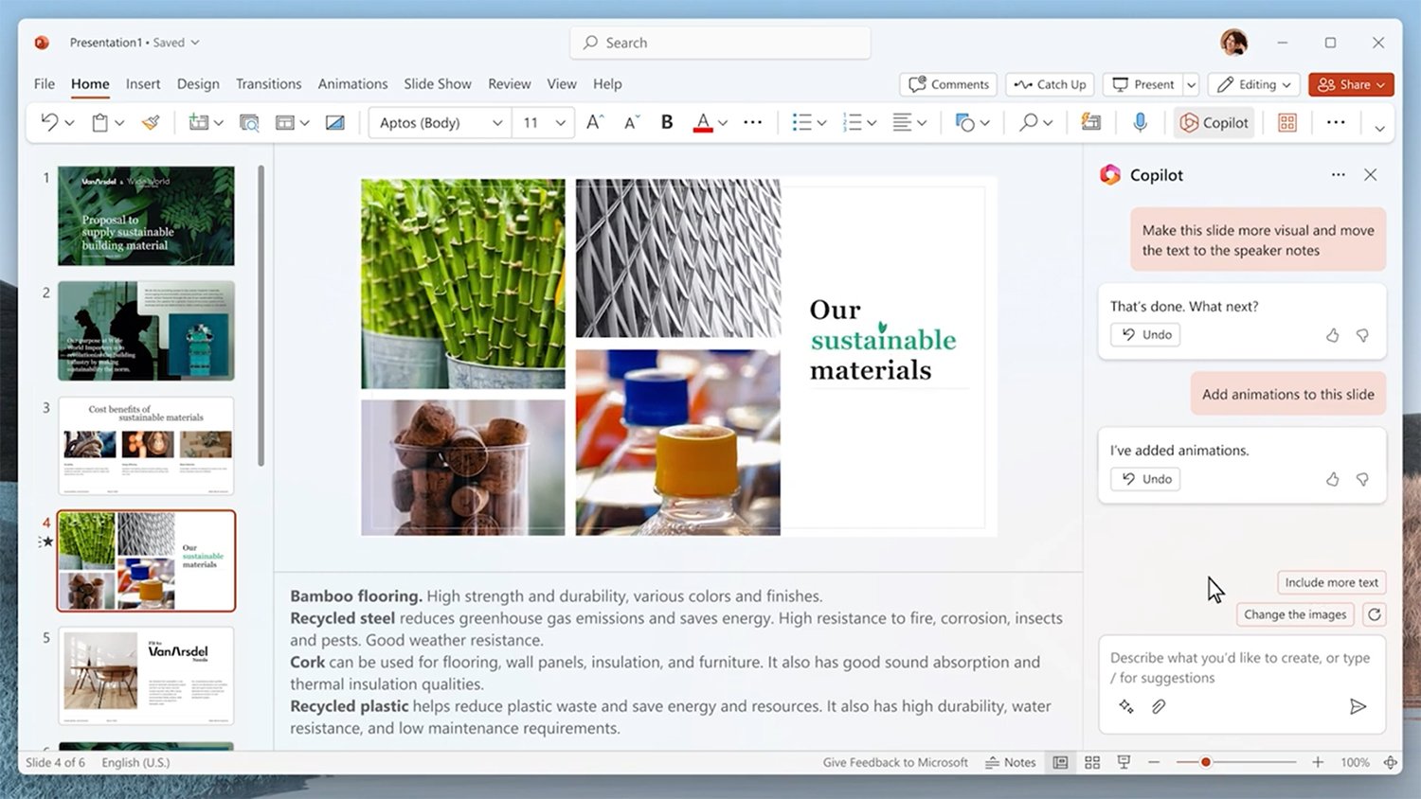Decrease font size with smaller A icon
The image size is (1421, 799).
pyautogui.click(x=632, y=122)
